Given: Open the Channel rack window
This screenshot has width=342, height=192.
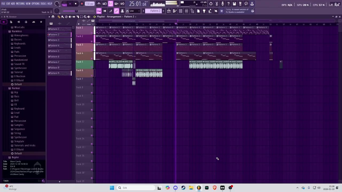Looking at the screenshot, I should [x=181, y=11].
